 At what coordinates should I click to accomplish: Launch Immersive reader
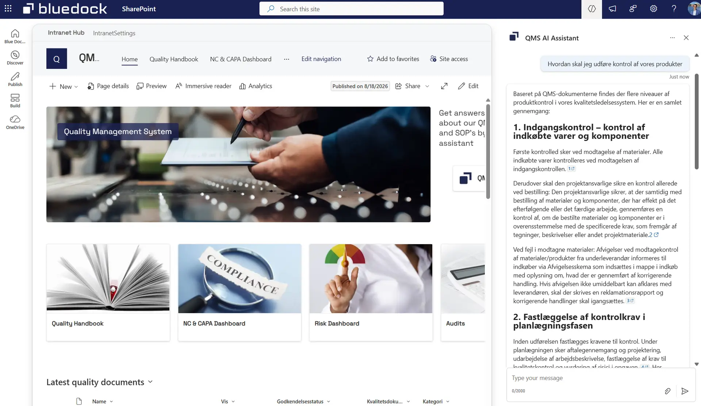(x=203, y=86)
